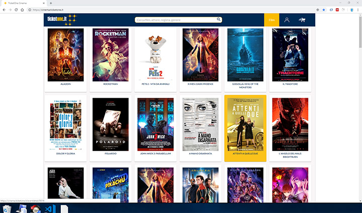Open Il Traditore movie poster
Viewport: 362px width, 213px height.
(x=290, y=55)
